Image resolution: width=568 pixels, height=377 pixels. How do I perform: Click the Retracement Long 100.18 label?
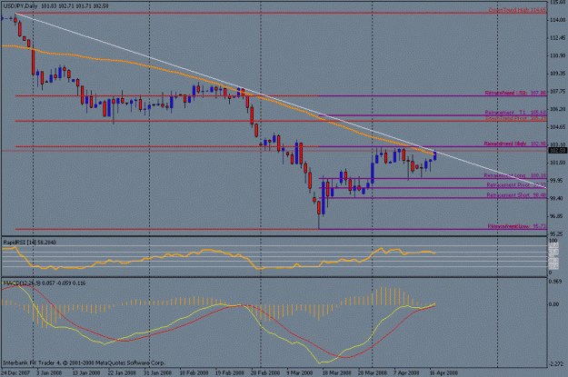click(x=515, y=175)
